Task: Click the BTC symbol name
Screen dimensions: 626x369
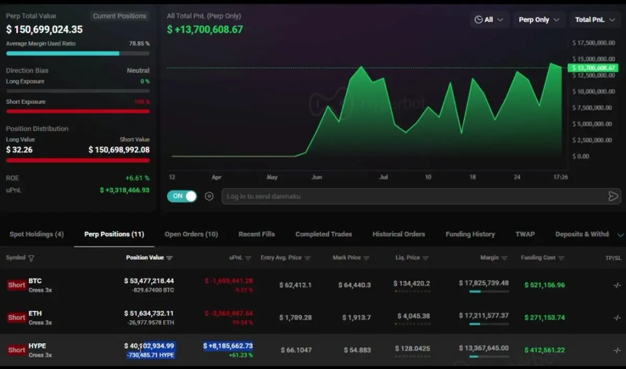Action: click(35, 281)
